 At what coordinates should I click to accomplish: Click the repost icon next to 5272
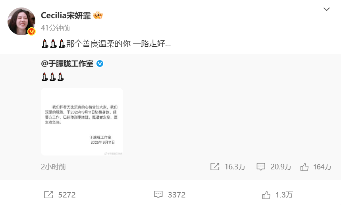[48, 195]
